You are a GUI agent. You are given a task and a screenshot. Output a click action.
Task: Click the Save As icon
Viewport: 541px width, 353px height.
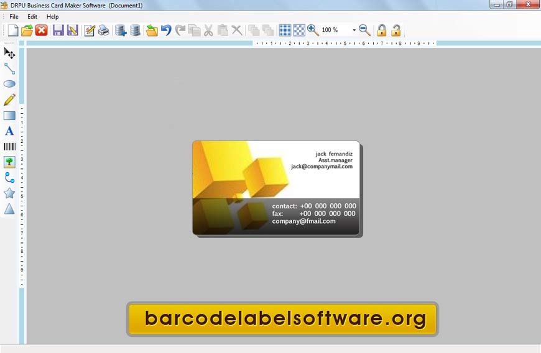(x=73, y=30)
